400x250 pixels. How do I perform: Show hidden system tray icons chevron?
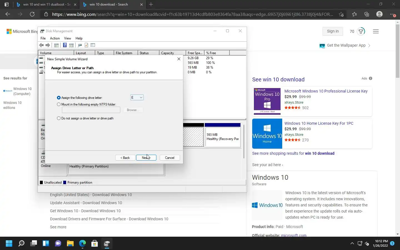352,244
